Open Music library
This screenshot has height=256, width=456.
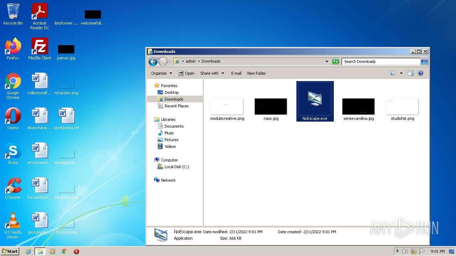[169, 133]
